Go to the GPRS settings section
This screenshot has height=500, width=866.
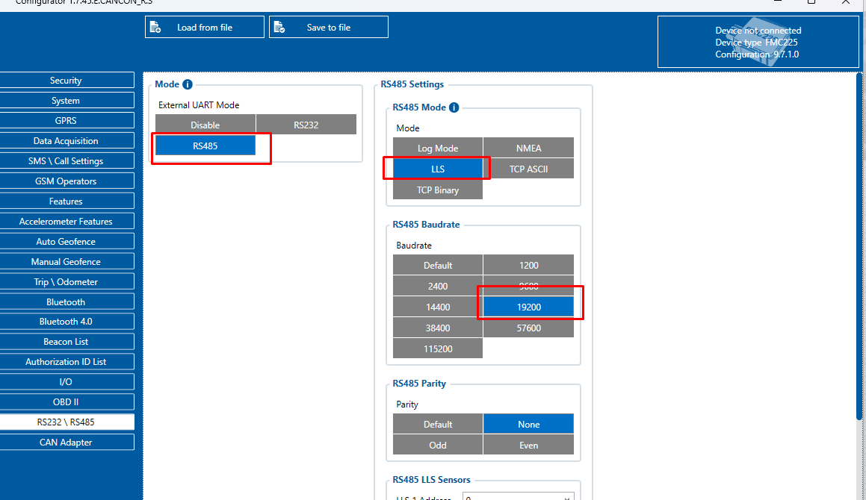tap(66, 121)
